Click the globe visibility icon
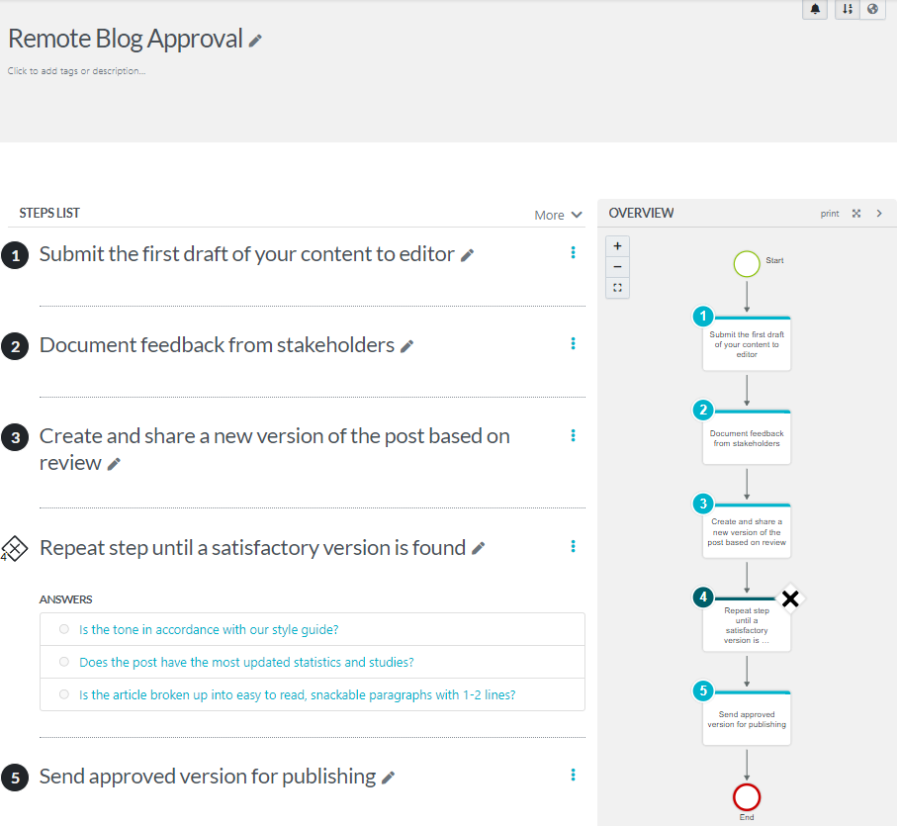Image resolution: width=897 pixels, height=826 pixels. pos(872,9)
